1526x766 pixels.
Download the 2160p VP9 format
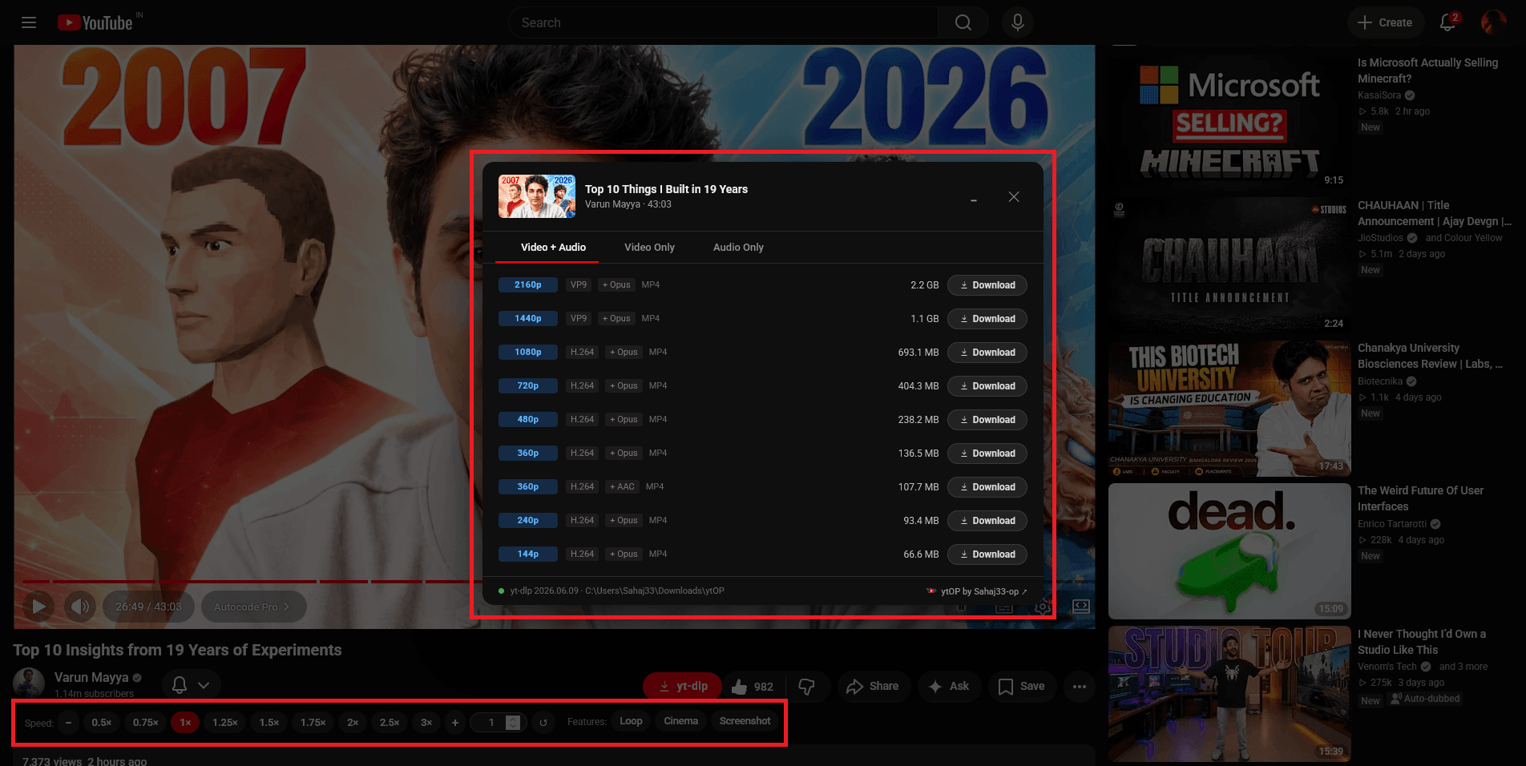coord(987,285)
